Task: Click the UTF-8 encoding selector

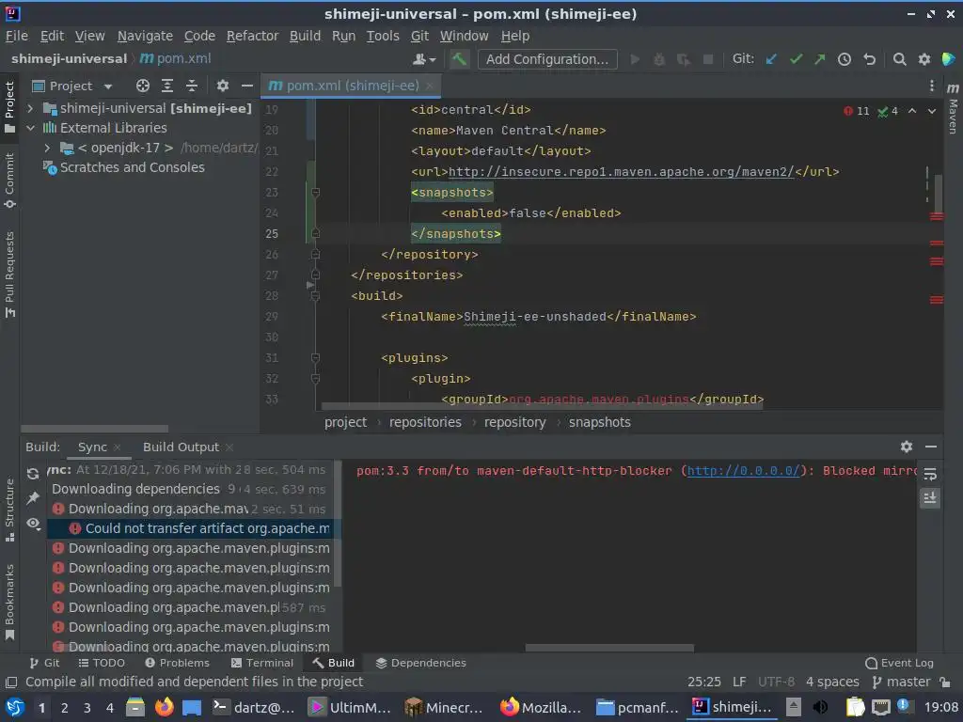Action: tap(776, 683)
